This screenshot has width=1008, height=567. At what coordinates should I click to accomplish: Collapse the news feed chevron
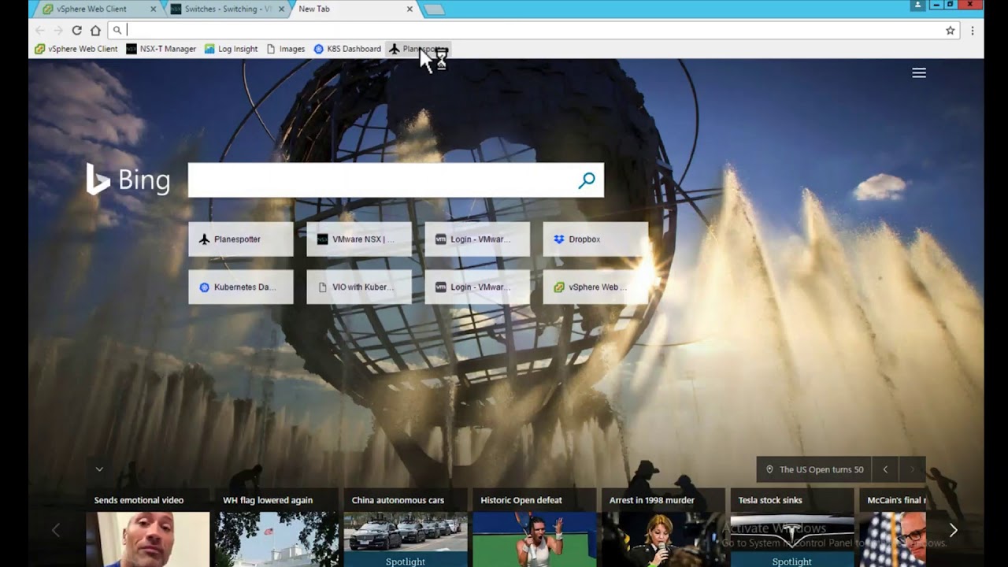pos(99,469)
